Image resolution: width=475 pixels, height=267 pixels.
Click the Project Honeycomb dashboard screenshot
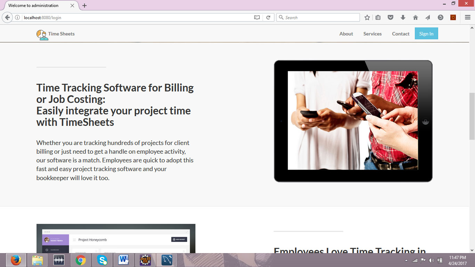116,238
